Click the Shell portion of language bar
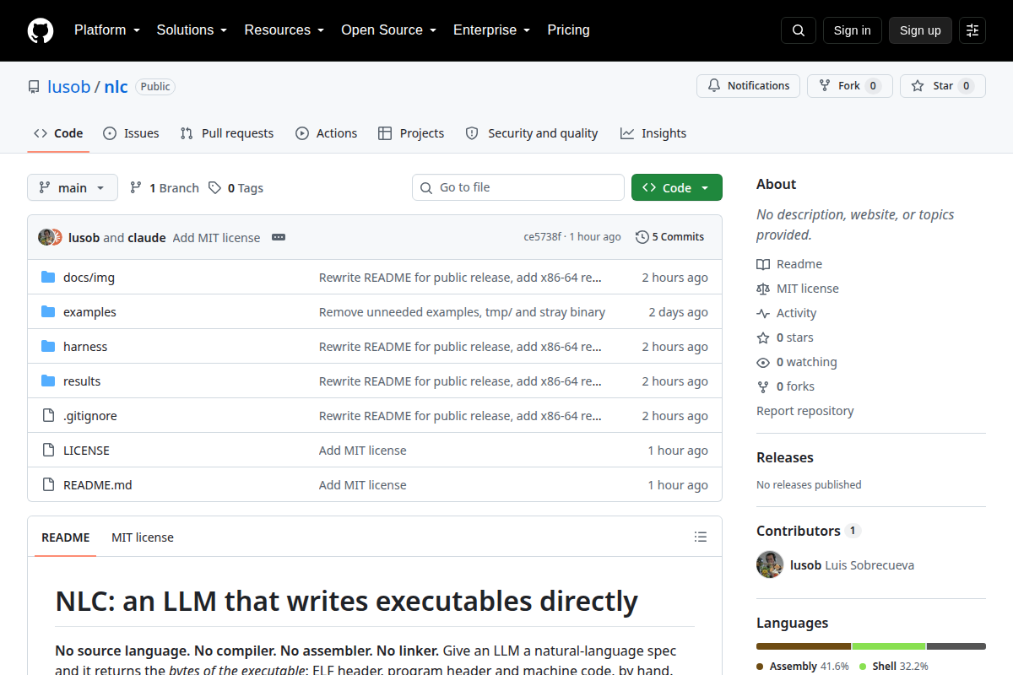Image resolution: width=1013 pixels, height=675 pixels. 889,646
